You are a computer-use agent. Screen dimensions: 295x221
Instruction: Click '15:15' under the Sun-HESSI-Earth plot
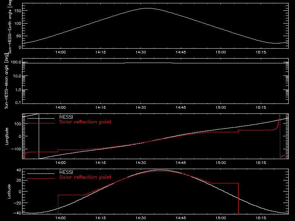tap(261, 52)
